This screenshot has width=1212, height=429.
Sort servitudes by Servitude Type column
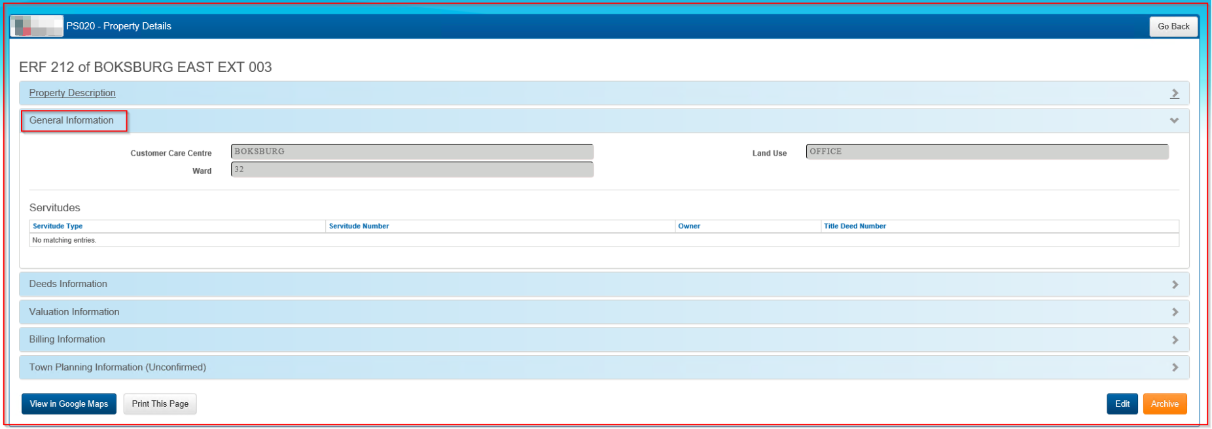pos(58,226)
